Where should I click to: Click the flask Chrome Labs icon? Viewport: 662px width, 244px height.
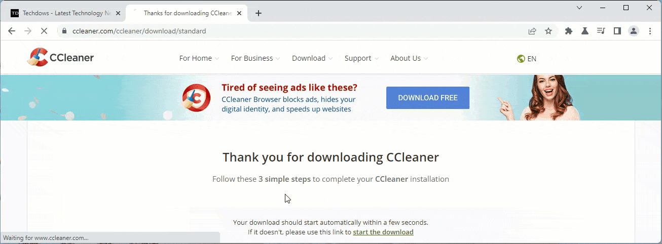585,31
